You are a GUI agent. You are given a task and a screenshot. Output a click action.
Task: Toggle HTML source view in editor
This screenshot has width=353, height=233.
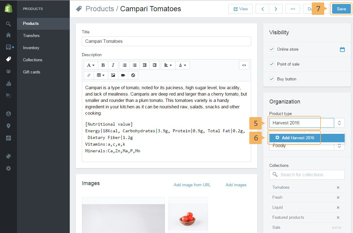(244, 65)
